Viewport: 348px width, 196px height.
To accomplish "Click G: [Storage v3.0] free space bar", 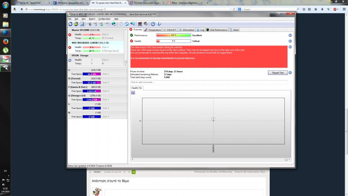I will coord(92,100).
